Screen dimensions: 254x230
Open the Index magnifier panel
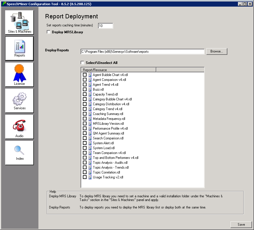point(19,153)
